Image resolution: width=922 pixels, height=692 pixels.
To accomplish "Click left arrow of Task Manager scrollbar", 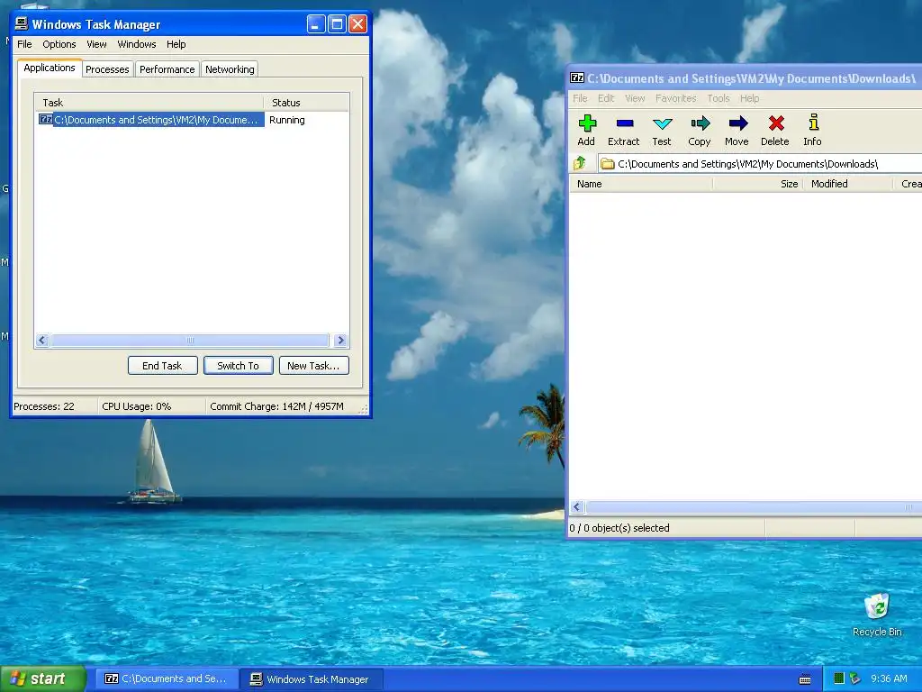I will click(41, 340).
